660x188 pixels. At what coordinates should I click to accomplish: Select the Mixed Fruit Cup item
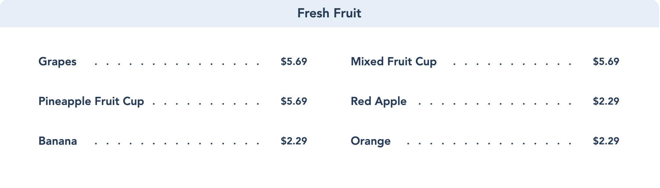click(x=393, y=61)
